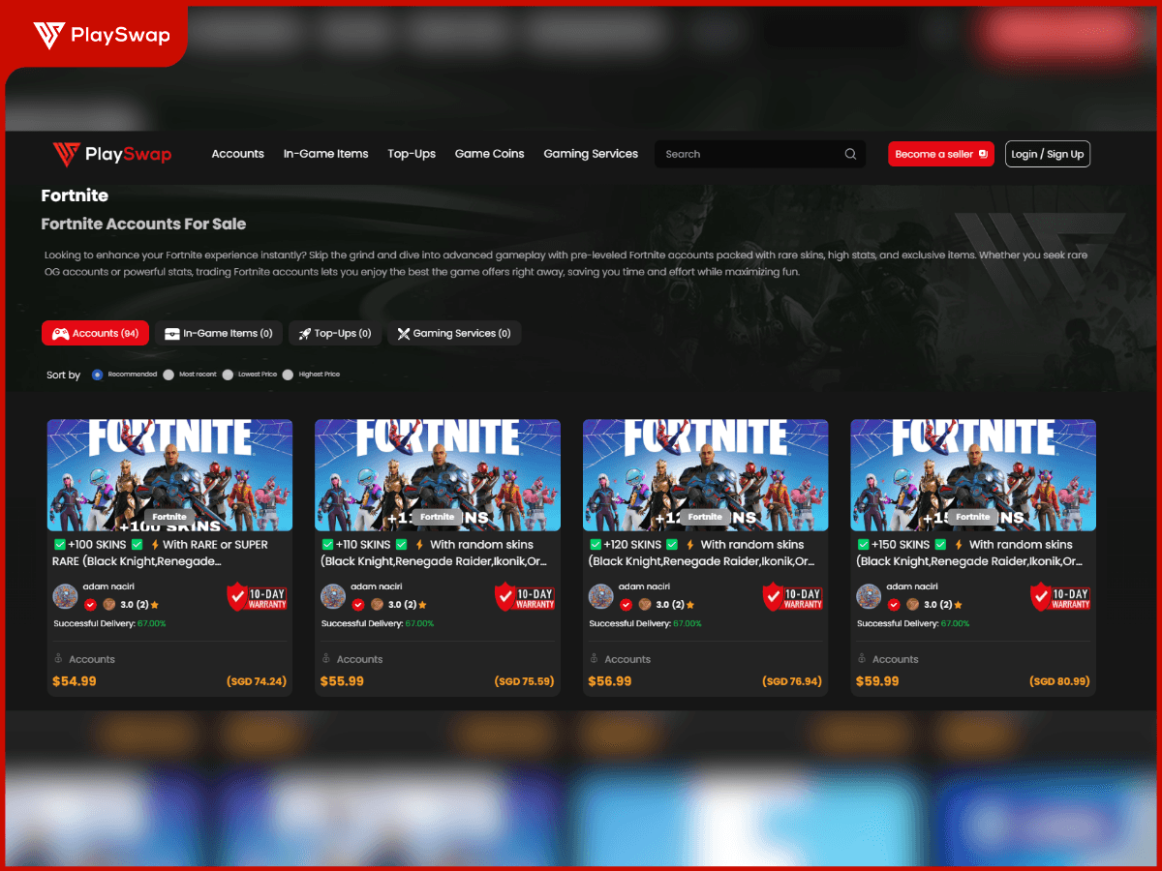
Task: Click the seller icon in Become a seller
Action: [x=983, y=154]
